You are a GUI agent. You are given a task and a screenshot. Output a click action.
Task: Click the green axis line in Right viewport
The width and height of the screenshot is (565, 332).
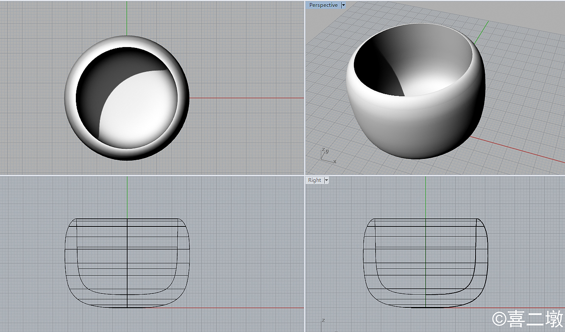click(x=426, y=197)
